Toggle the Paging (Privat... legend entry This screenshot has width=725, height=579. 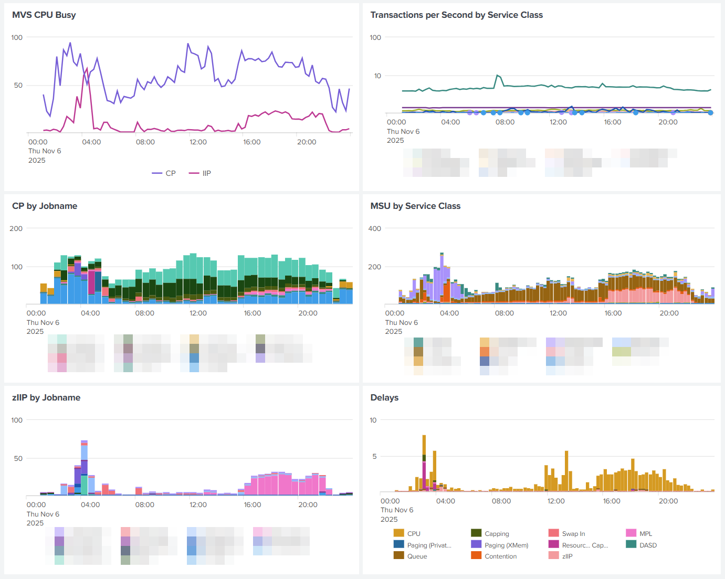pyautogui.click(x=423, y=545)
